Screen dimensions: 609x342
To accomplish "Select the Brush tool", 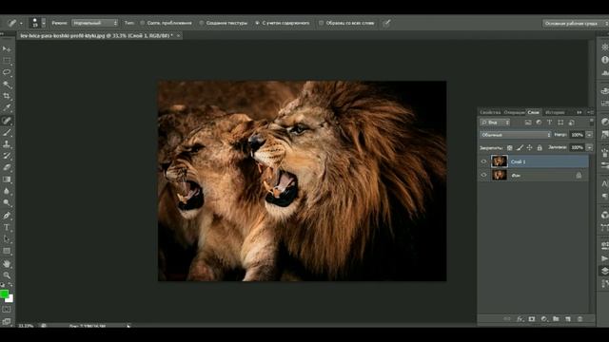I will point(7,133).
